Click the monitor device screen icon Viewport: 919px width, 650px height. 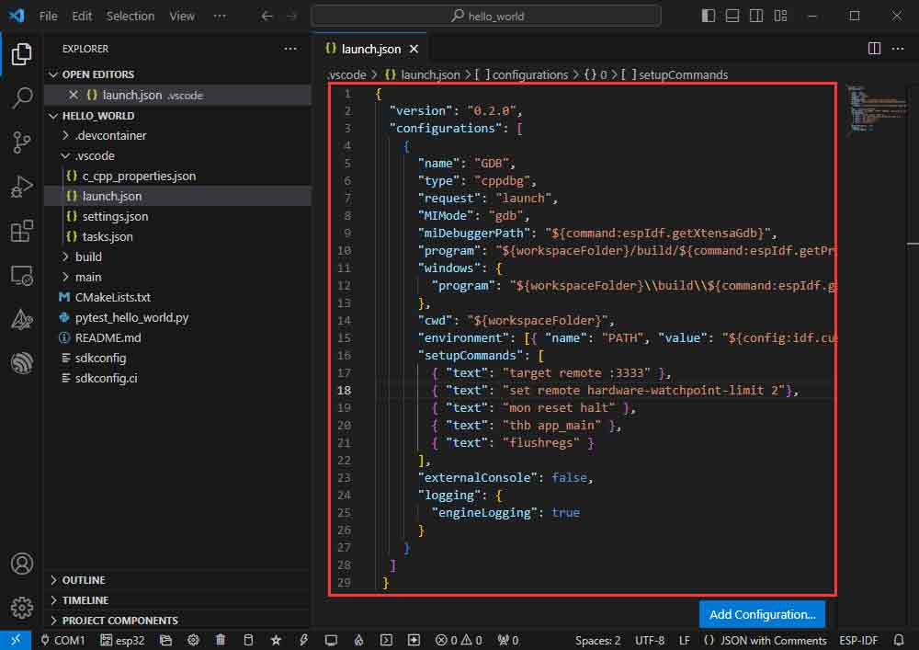(x=331, y=640)
